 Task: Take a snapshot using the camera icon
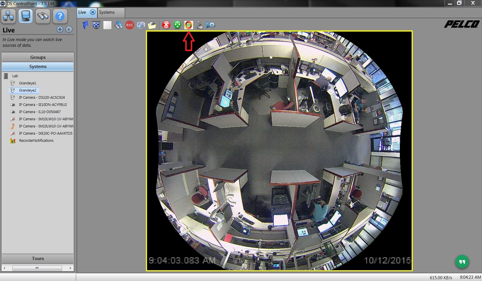pyautogui.click(x=140, y=25)
